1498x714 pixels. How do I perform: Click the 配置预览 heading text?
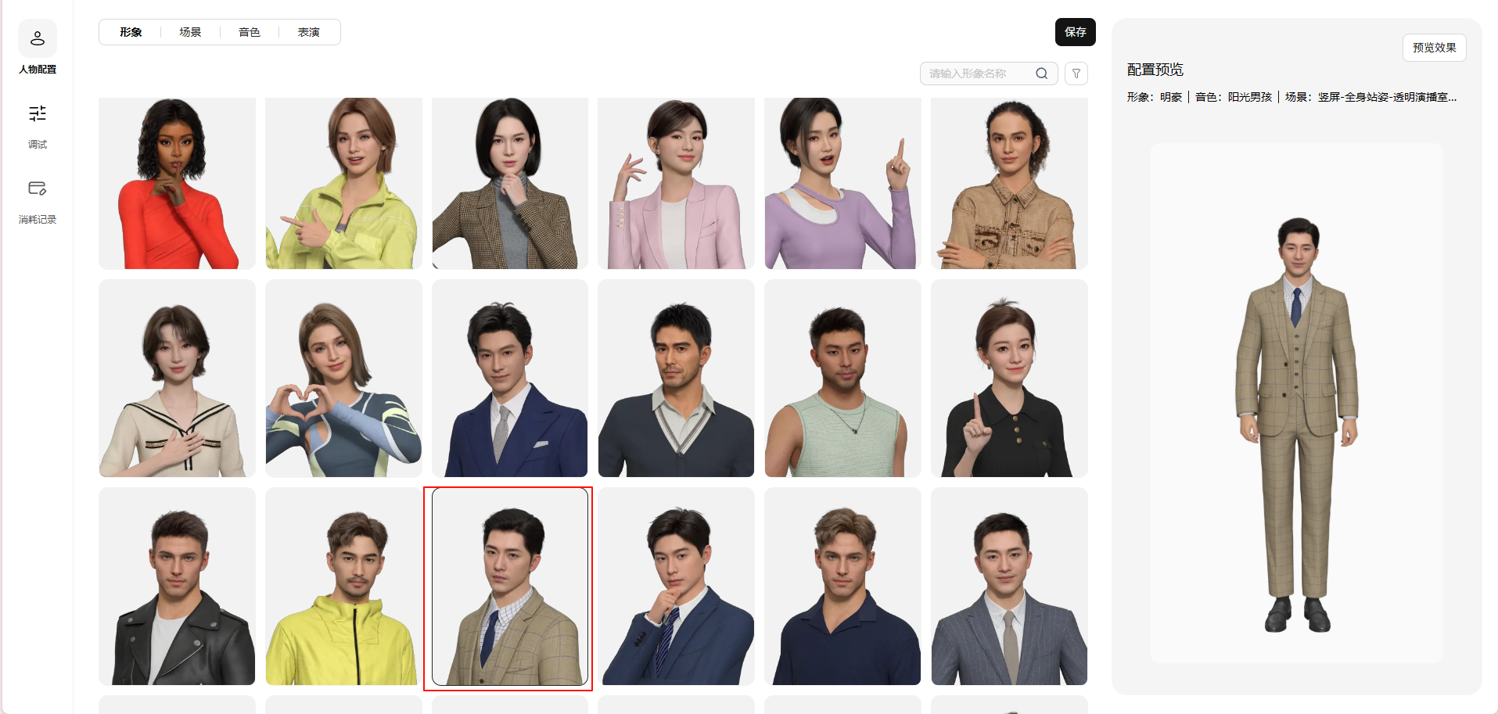click(1155, 70)
